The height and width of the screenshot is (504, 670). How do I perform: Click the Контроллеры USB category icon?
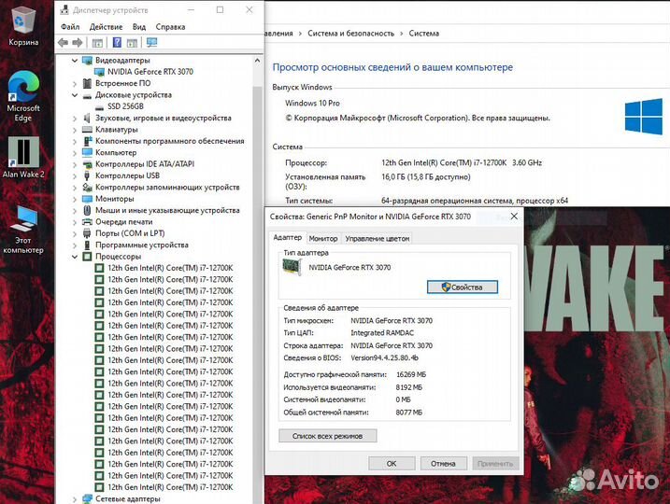87,175
